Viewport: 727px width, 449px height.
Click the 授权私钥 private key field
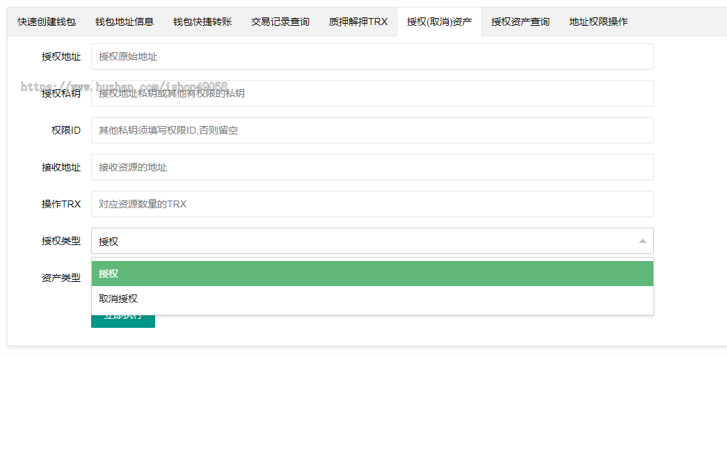[372, 93]
